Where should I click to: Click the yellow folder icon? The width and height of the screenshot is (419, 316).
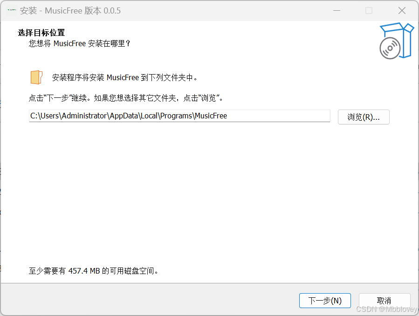point(36,77)
